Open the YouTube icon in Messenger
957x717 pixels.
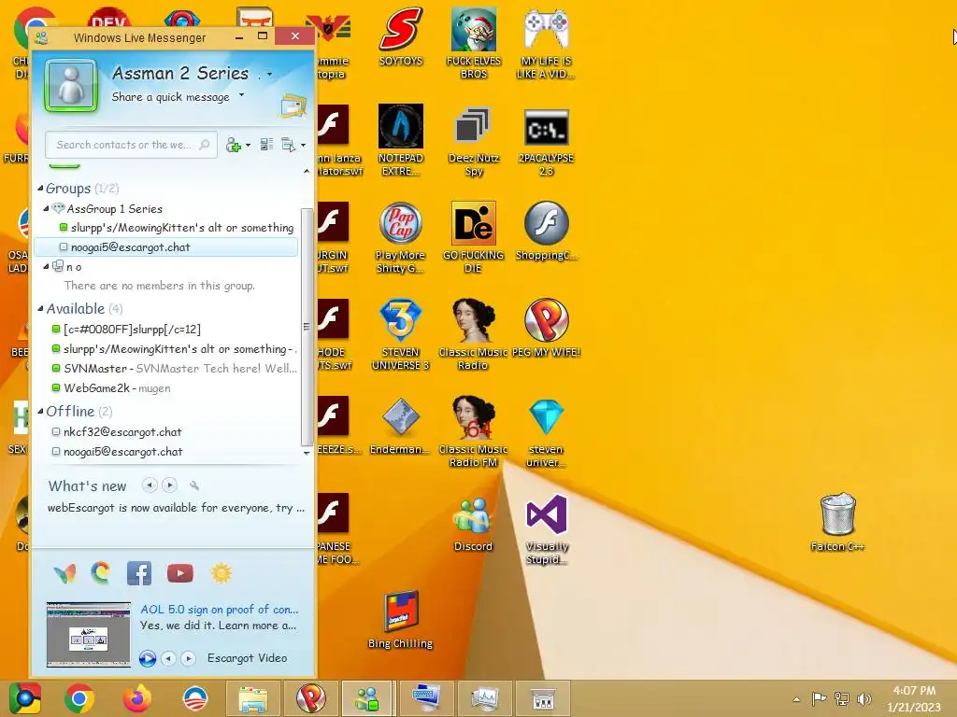point(180,573)
